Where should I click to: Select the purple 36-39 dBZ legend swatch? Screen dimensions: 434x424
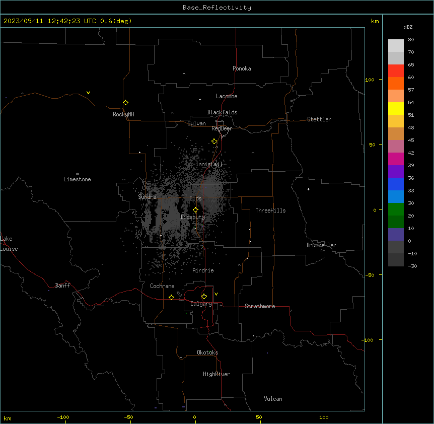396,171
